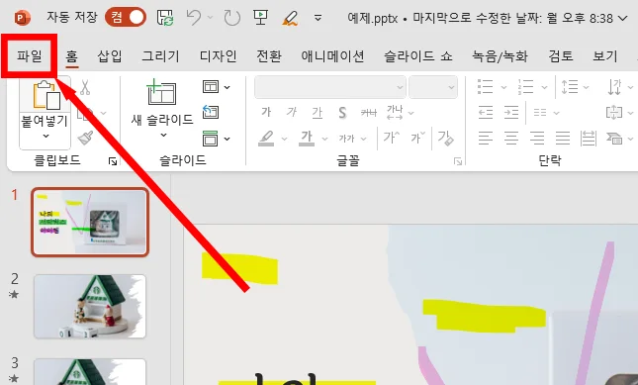
Task: Switch to the 디자인 tab
Action: [x=218, y=55]
